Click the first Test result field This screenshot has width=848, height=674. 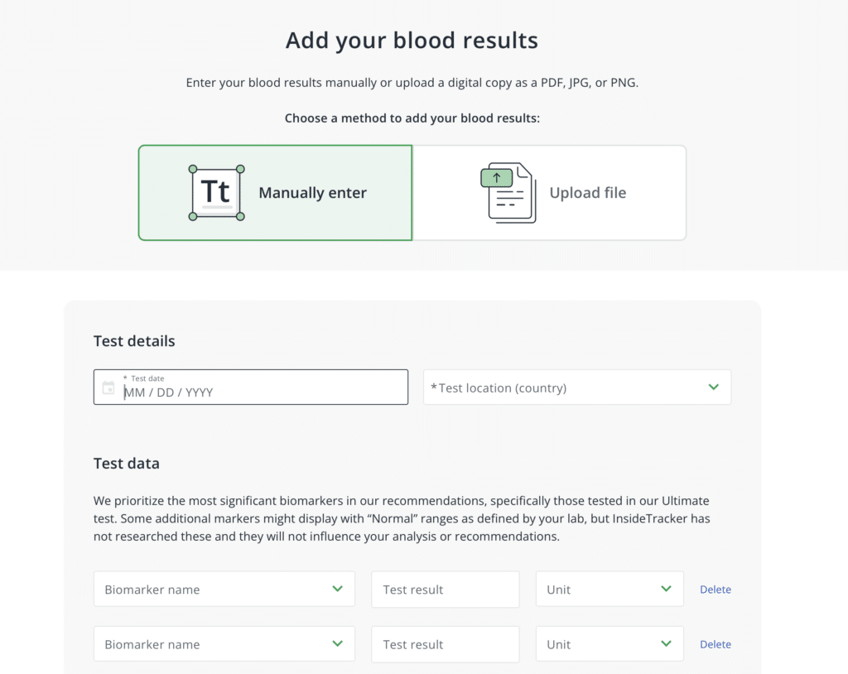(x=445, y=590)
